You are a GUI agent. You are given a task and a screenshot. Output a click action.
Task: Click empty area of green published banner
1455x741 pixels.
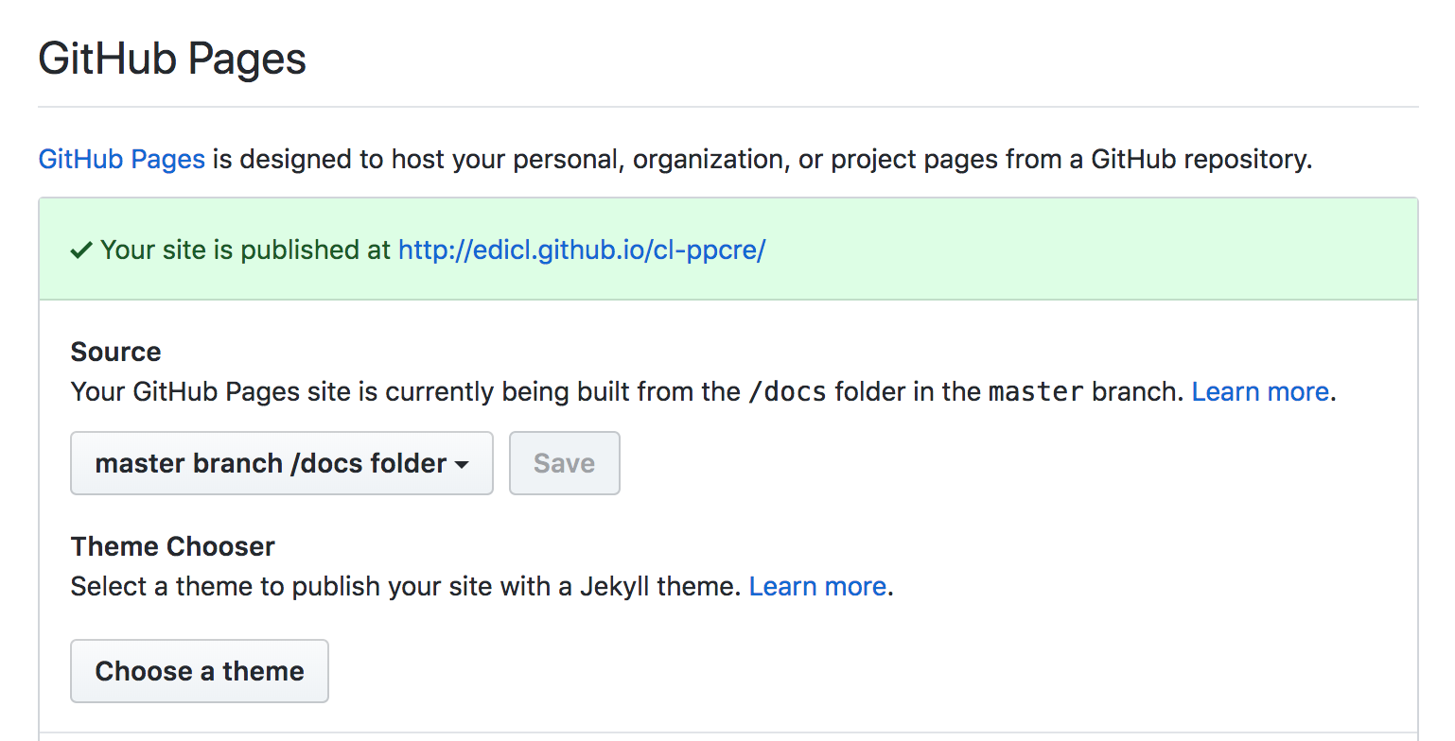(1088, 250)
